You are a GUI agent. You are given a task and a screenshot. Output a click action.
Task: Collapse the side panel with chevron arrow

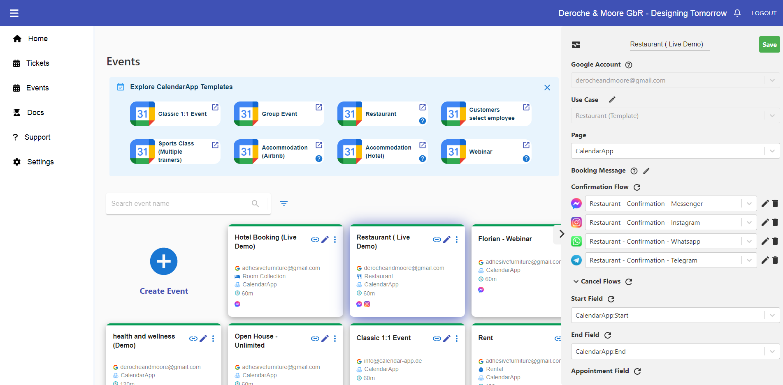(x=561, y=234)
